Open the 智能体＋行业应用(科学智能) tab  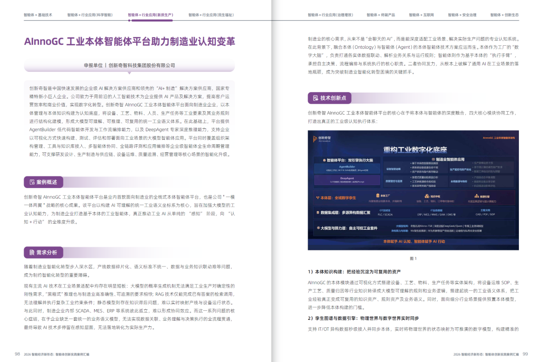(x=89, y=15)
